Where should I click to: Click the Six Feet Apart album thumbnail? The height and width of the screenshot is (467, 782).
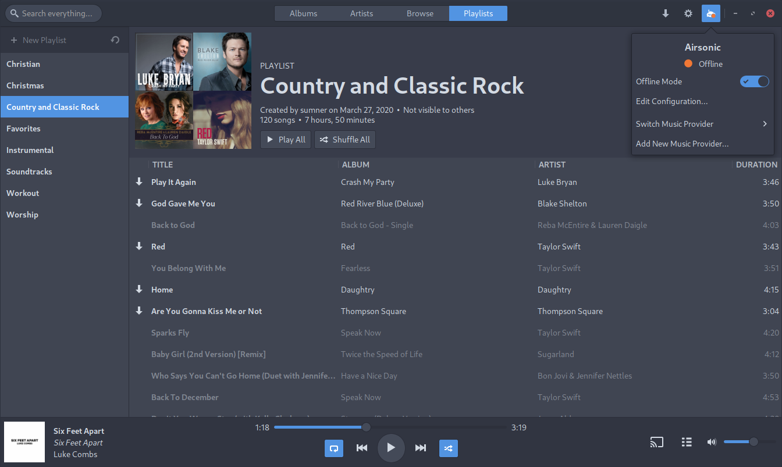(x=24, y=442)
